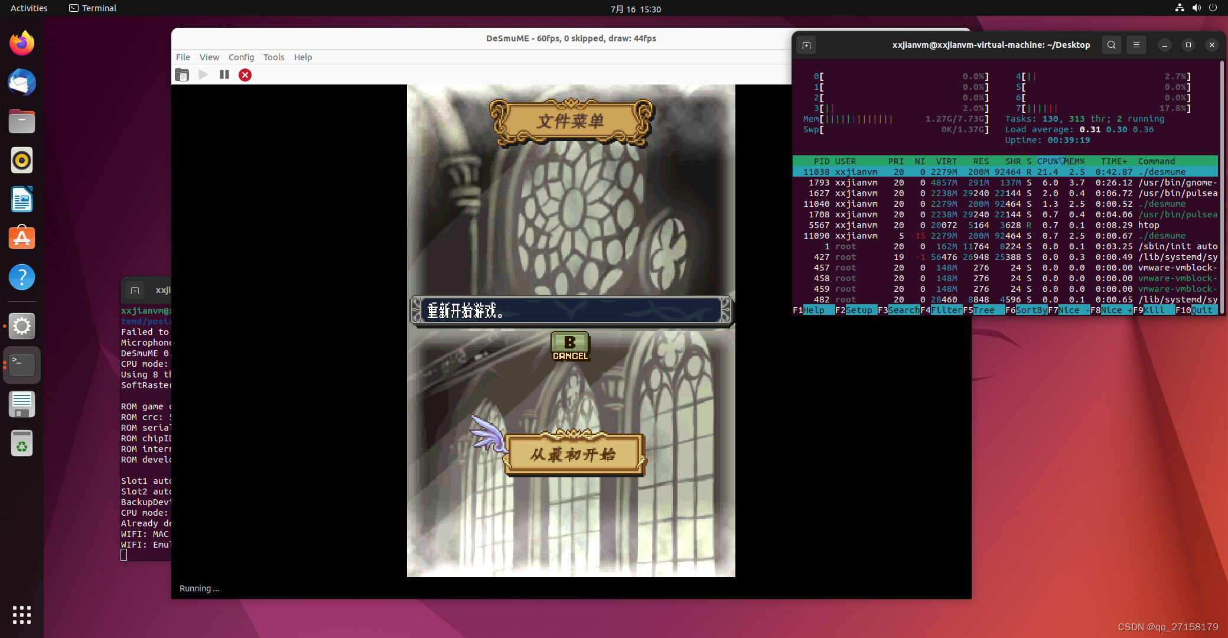Open the File menu in DeSmuME
Viewport: 1228px width, 638px height.
tap(183, 57)
